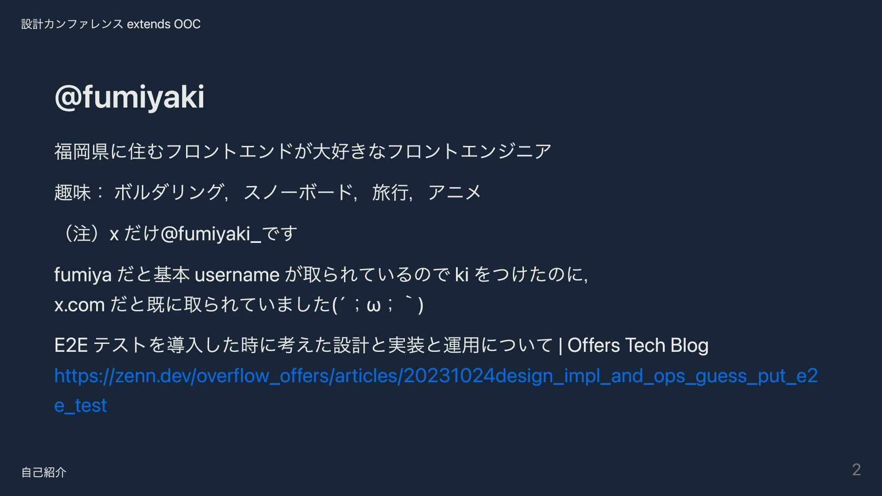The height and width of the screenshot is (496, 882).
Task: Click the 'Offers Tech Blog' text
Action: coord(638,345)
